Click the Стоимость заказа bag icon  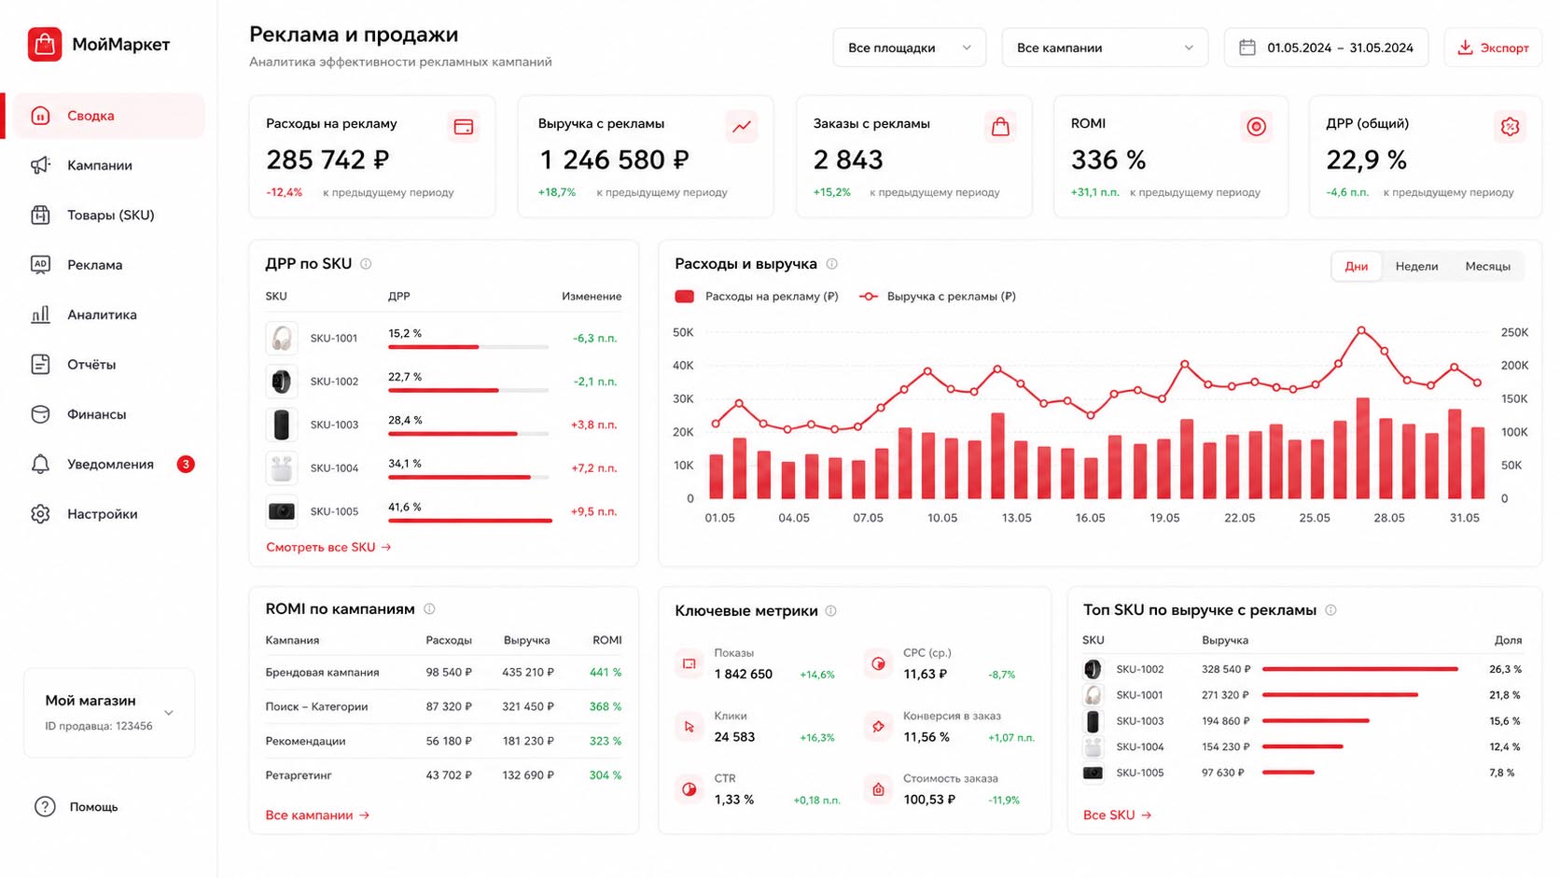pos(878,789)
